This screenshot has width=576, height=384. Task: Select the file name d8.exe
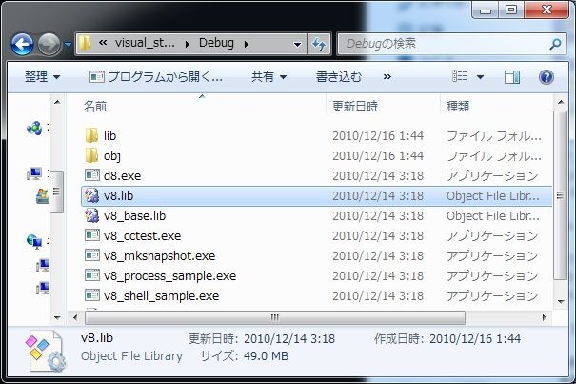[122, 176]
